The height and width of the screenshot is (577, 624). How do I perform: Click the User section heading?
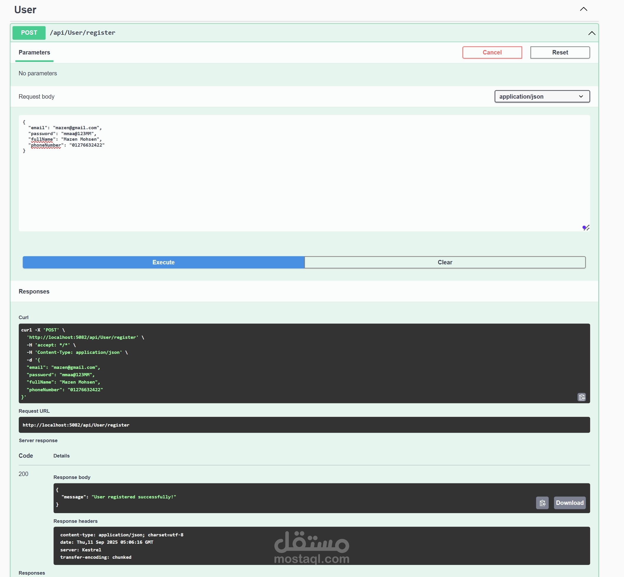pos(25,10)
